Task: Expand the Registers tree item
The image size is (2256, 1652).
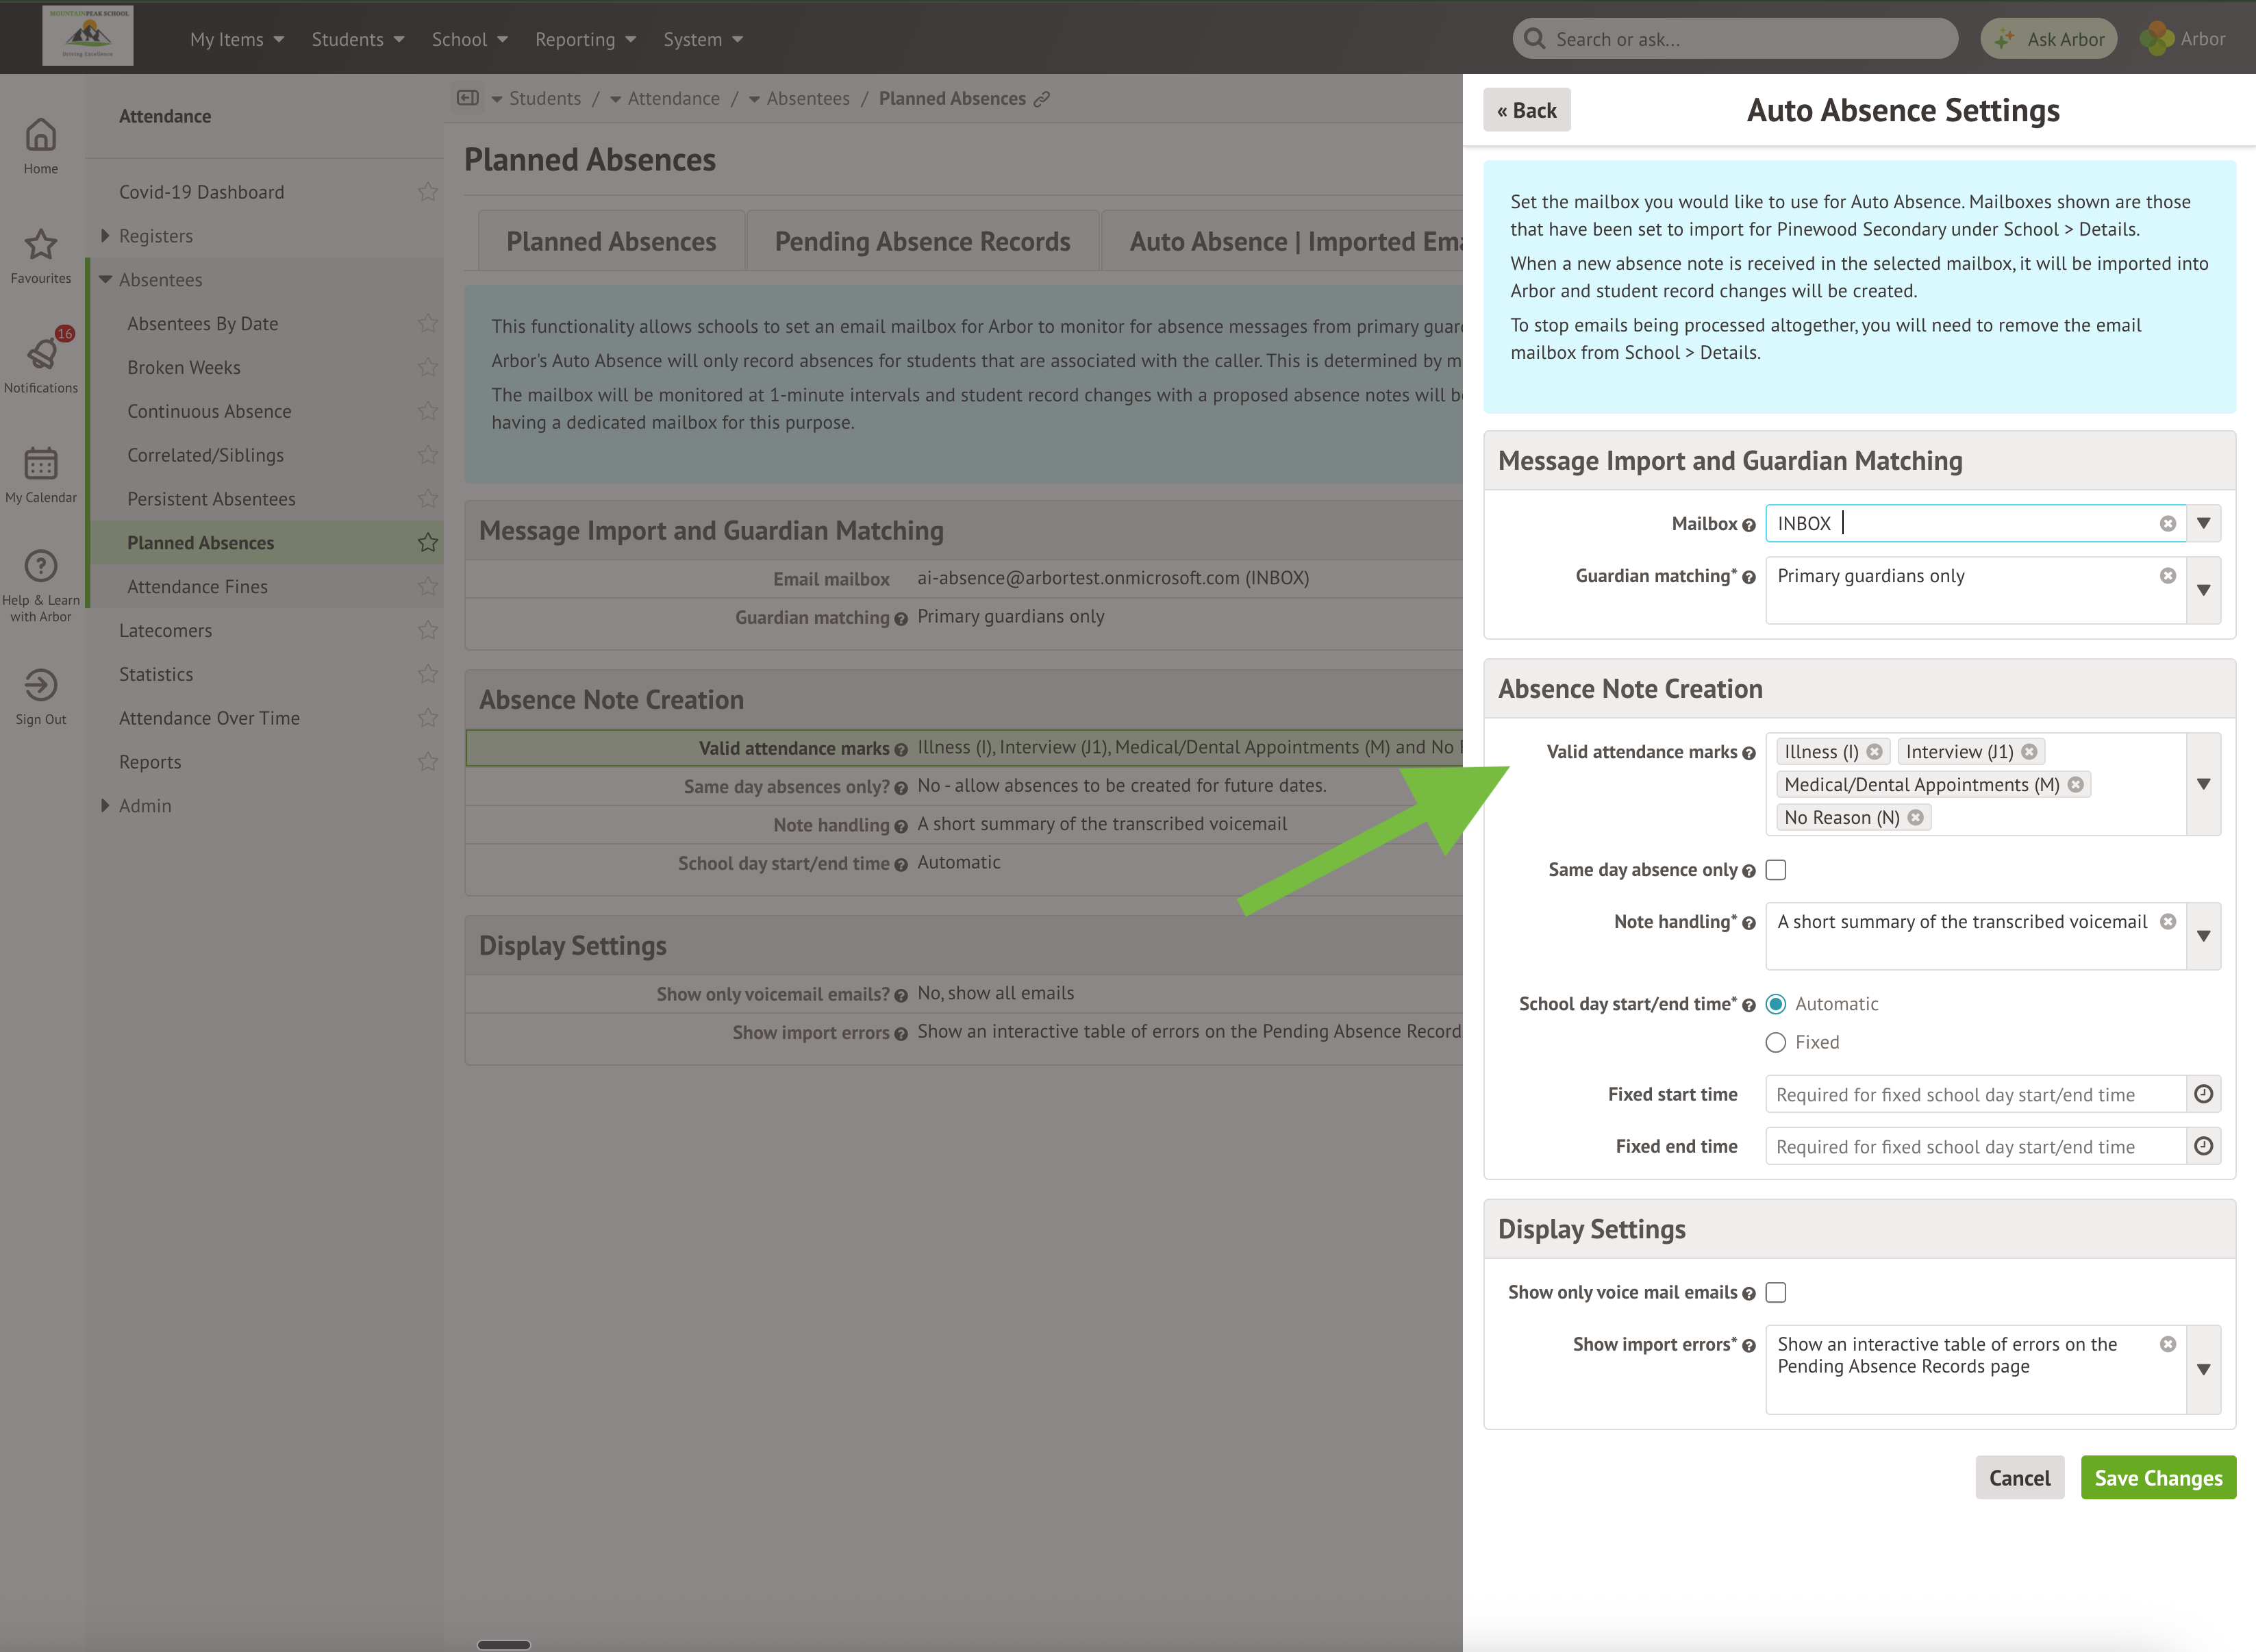Action: click(105, 236)
